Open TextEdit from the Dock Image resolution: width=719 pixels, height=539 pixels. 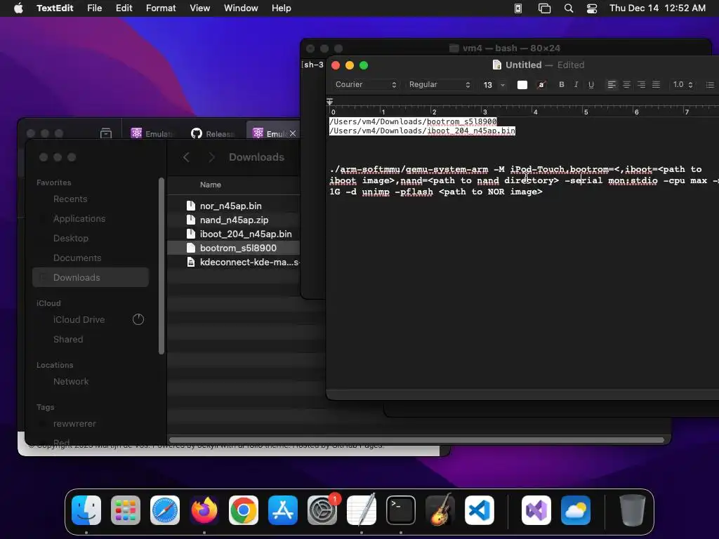[x=362, y=510]
